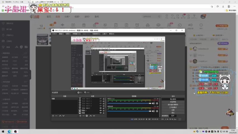Image resolution: width=238 pixels, height=134 pixels.
Task: Open 桌面音频 audio settings gear
Action: pyautogui.click(x=157, y=111)
